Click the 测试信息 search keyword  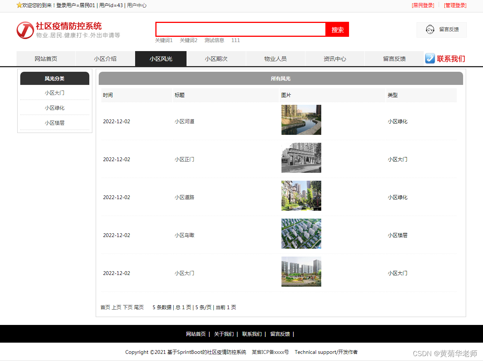(x=214, y=40)
